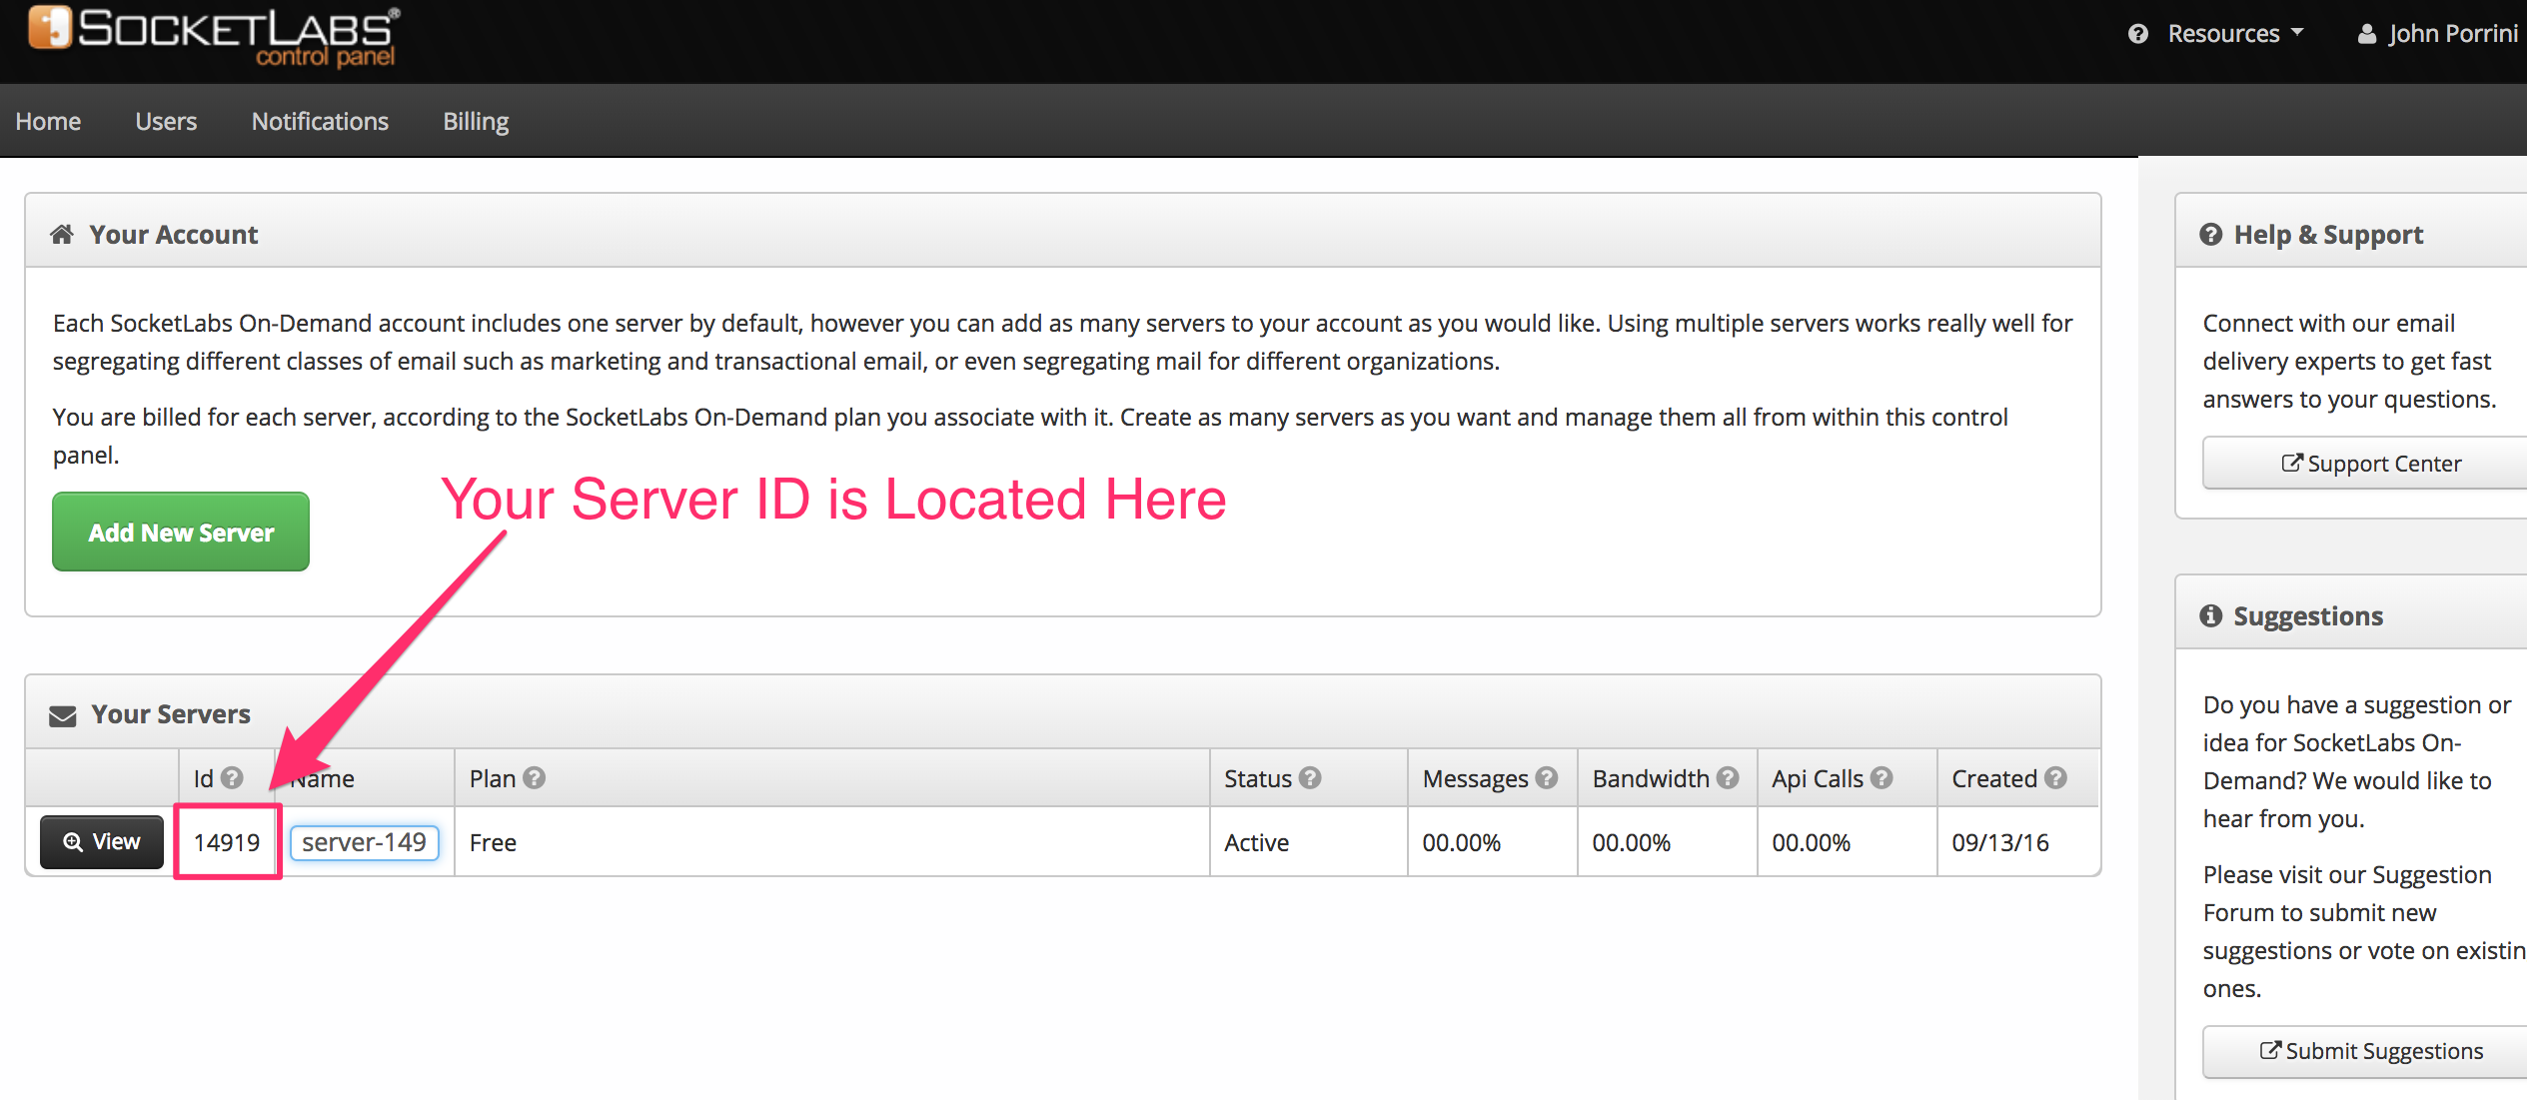Go to the Home menu item
The image size is (2527, 1100).
pyautogui.click(x=48, y=121)
